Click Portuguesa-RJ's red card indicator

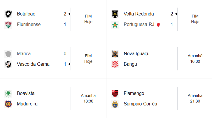click(x=158, y=25)
